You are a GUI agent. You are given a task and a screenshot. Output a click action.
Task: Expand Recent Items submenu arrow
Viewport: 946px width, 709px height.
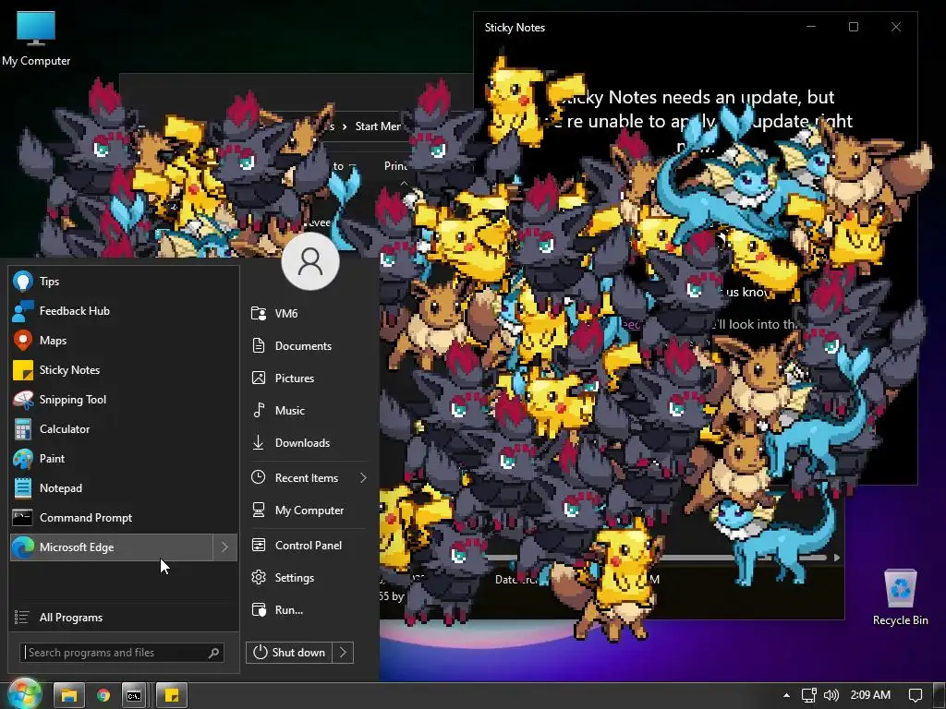click(362, 478)
